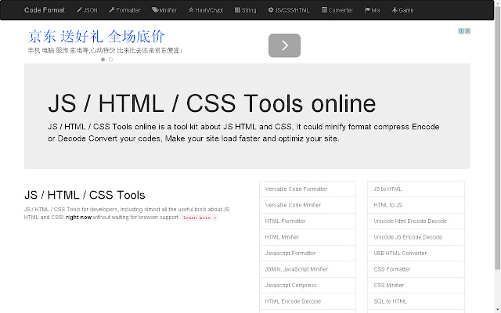Image resolution: width=501 pixels, height=313 pixels.
Task: Open the String menu
Action: click(x=245, y=10)
